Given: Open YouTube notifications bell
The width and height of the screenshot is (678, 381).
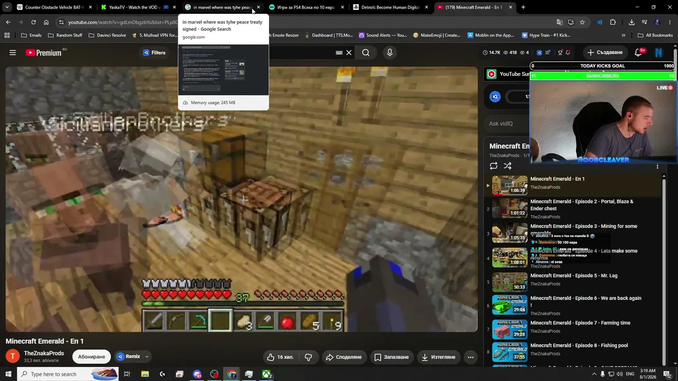Looking at the screenshot, I should point(638,52).
